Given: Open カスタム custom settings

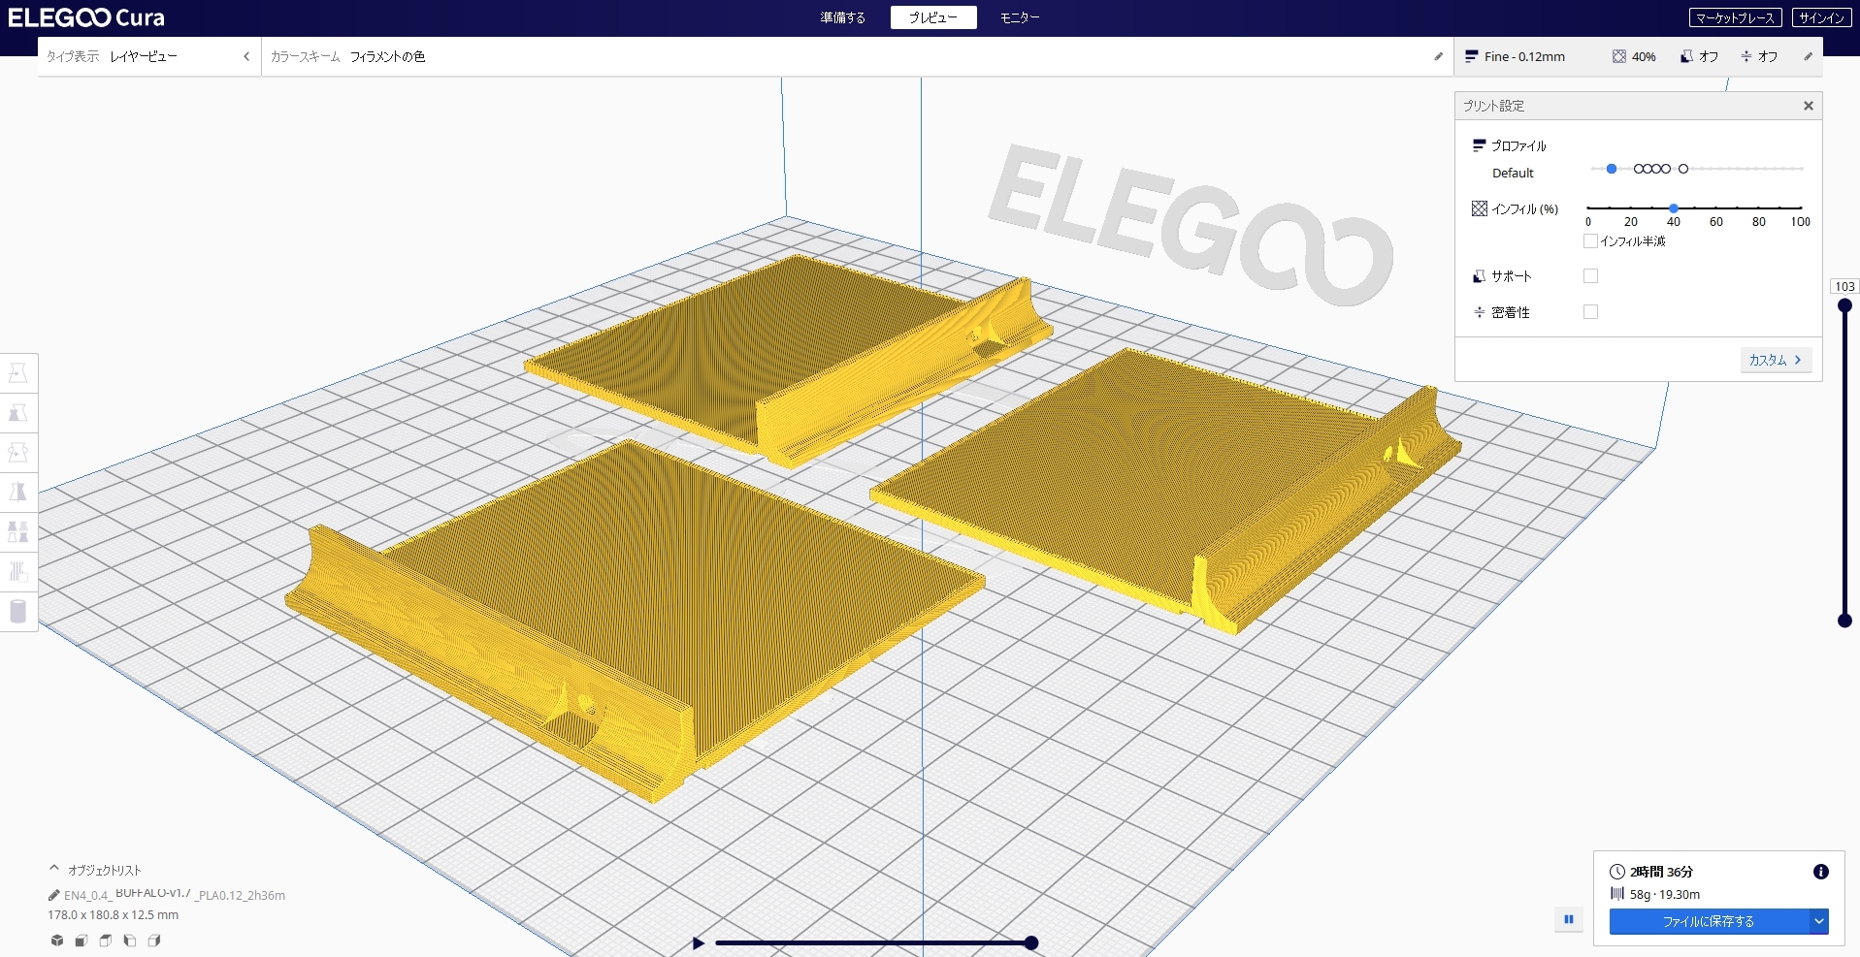Looking at the screenshot, I should [x=1776, y=360].
